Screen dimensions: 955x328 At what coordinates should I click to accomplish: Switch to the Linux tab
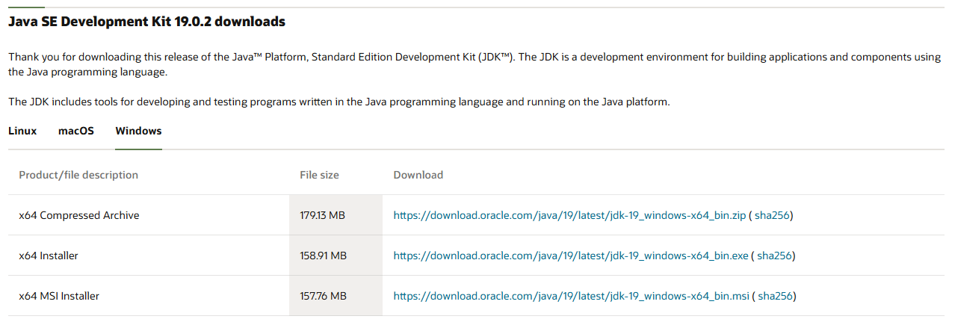[22, 131]
